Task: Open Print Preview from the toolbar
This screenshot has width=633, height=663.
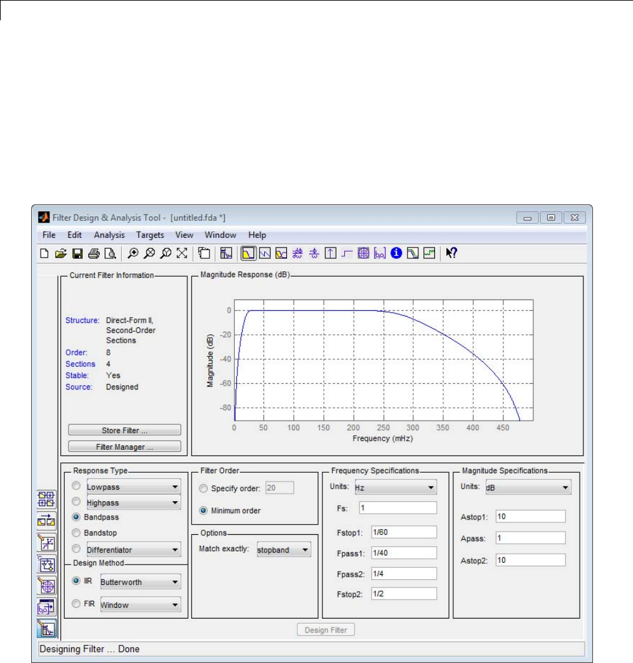Action: (x=110, y=253)
